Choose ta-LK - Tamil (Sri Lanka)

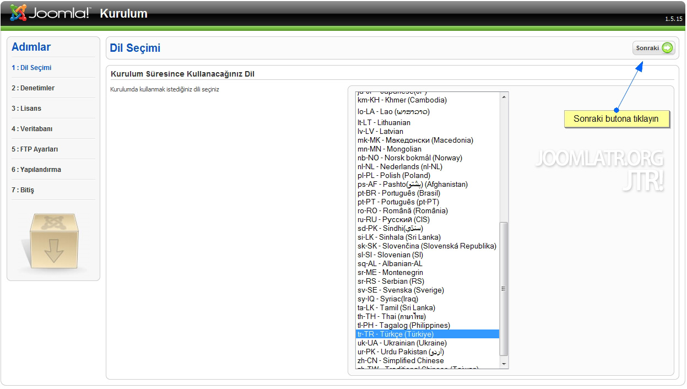428,307
